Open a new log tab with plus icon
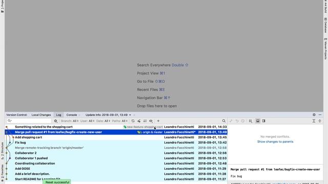 158,121
